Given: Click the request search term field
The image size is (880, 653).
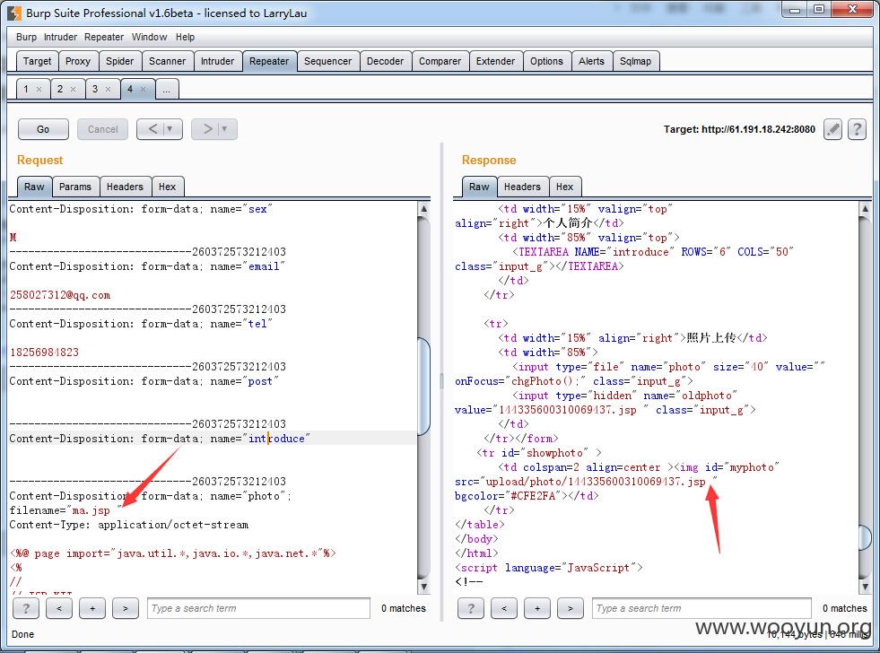Looking at the screenshot, I should pos(258,608).
